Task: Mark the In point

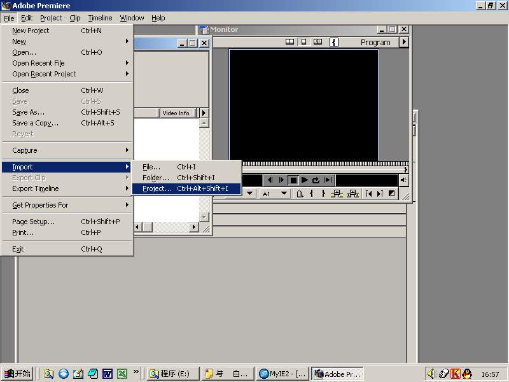Action: pos(312,194)
